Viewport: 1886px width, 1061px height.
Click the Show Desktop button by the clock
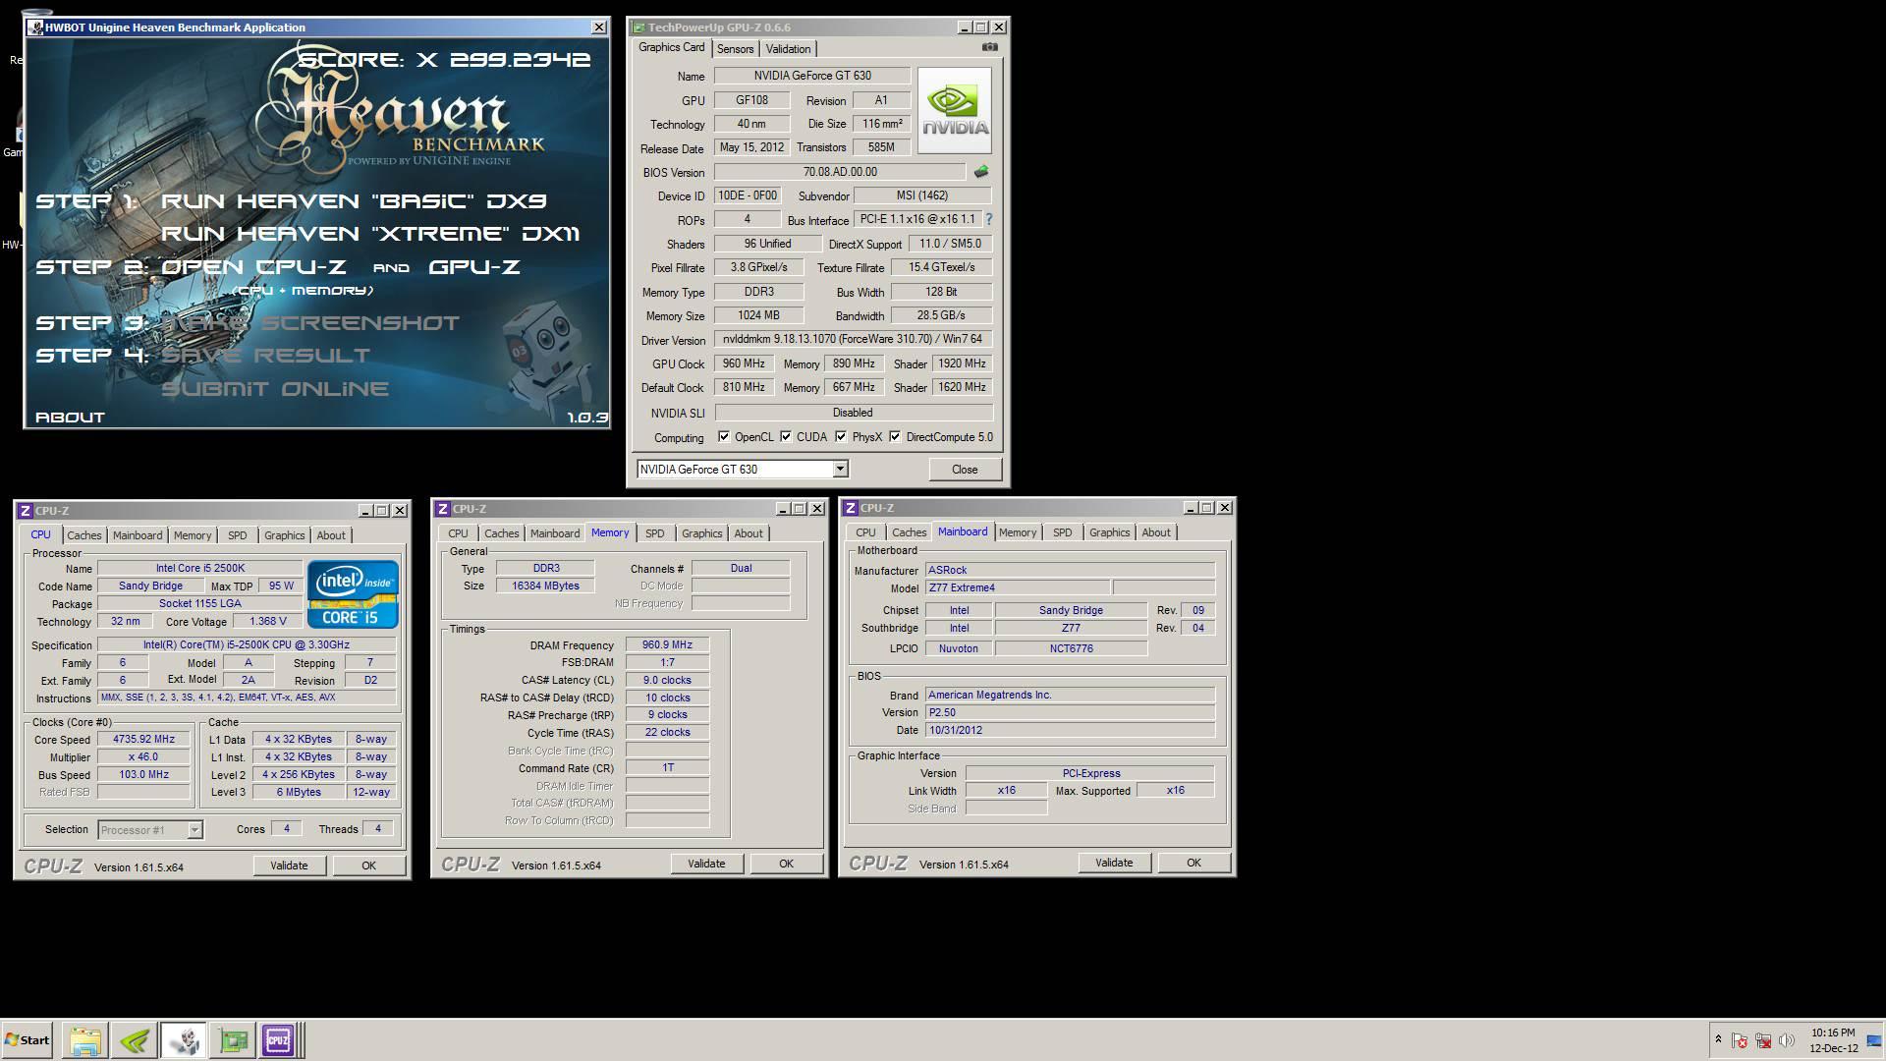coord(1874,1040)
